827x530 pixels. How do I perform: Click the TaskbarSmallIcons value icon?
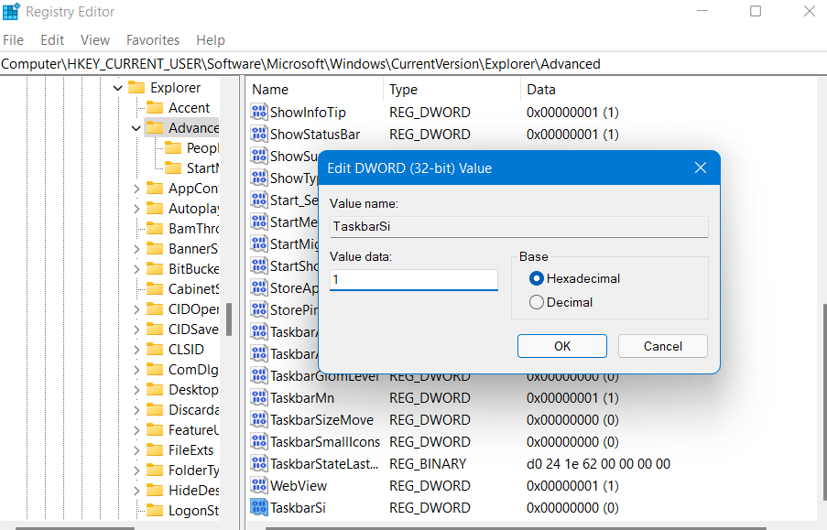click(259, 441)
